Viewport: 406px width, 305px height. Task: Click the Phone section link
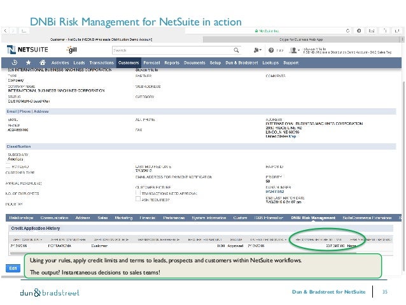(x=25, y=111)
